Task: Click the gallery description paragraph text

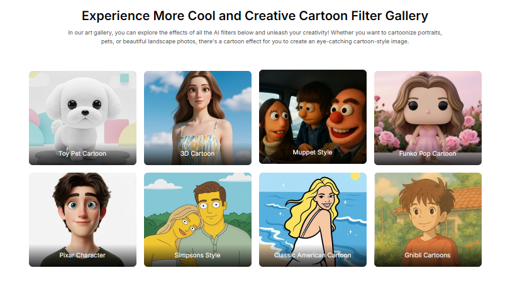Action: 255,36
